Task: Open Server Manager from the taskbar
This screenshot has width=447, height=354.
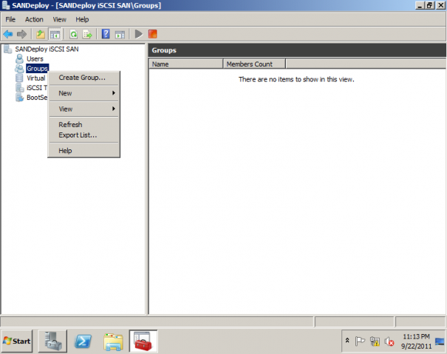Action: [x=52, y=341]
